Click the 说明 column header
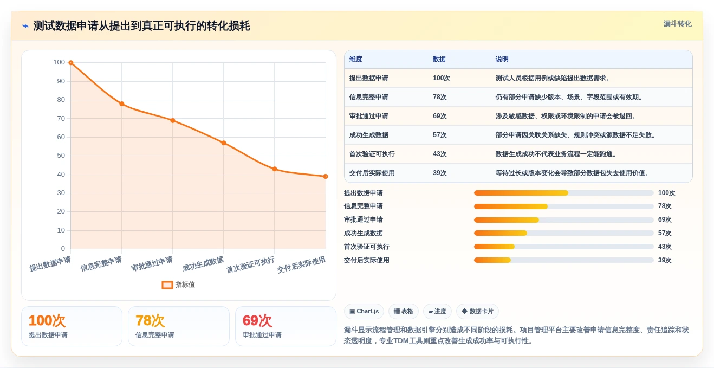Screen dimensions: 714x368 pyautogui.click(x=502, y=60)
